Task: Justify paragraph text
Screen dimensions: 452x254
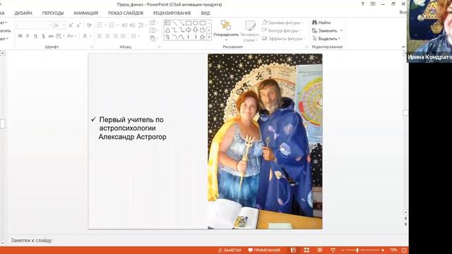Action: pos(123,36)
